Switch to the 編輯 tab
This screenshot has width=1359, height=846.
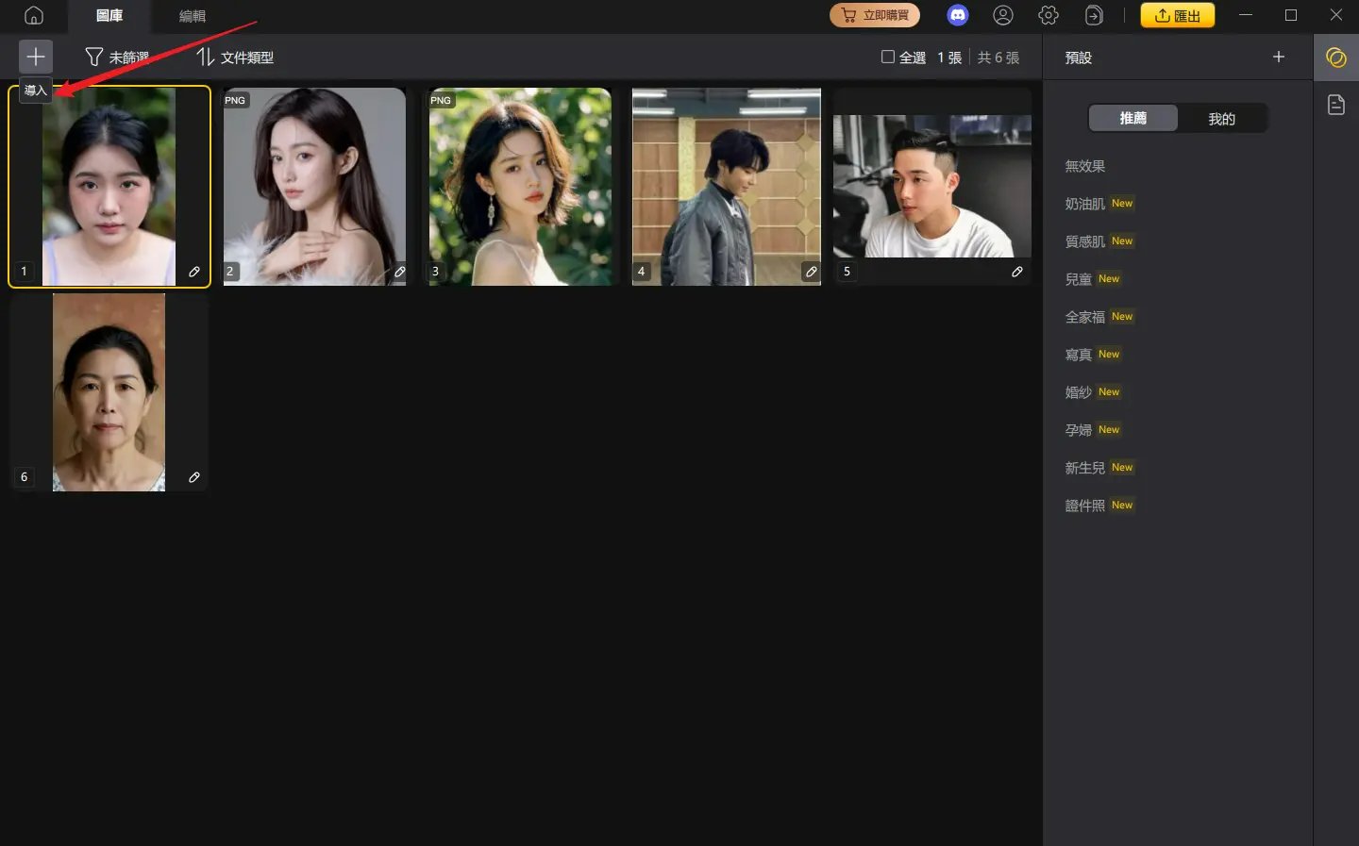(193, 15)
